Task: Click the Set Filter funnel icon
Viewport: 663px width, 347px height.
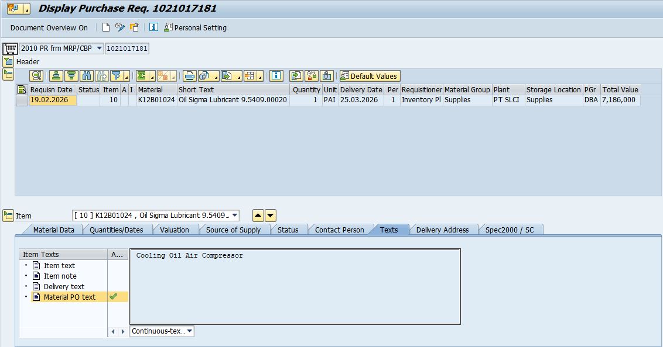Action: [117, 76]
